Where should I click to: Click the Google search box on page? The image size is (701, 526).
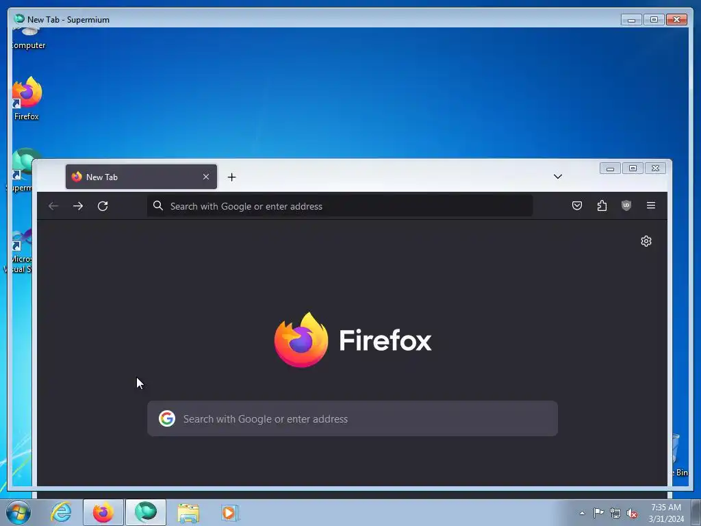point(353,418)
